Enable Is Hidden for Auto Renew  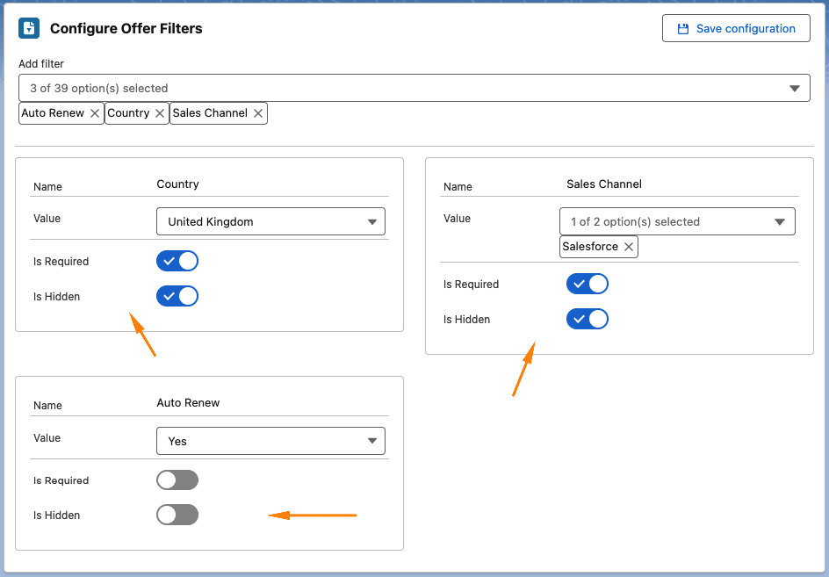point(177,516)
